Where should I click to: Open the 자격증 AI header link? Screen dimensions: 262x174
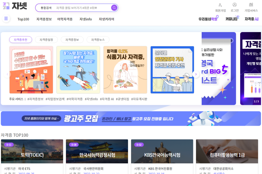click(251, 19)
